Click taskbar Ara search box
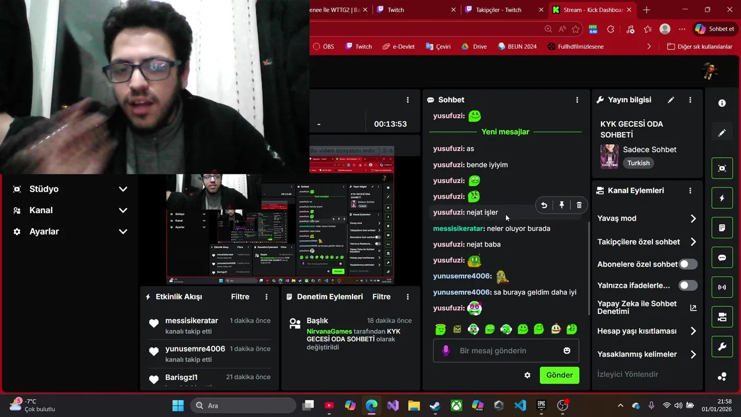 click(x=244, y=405)
